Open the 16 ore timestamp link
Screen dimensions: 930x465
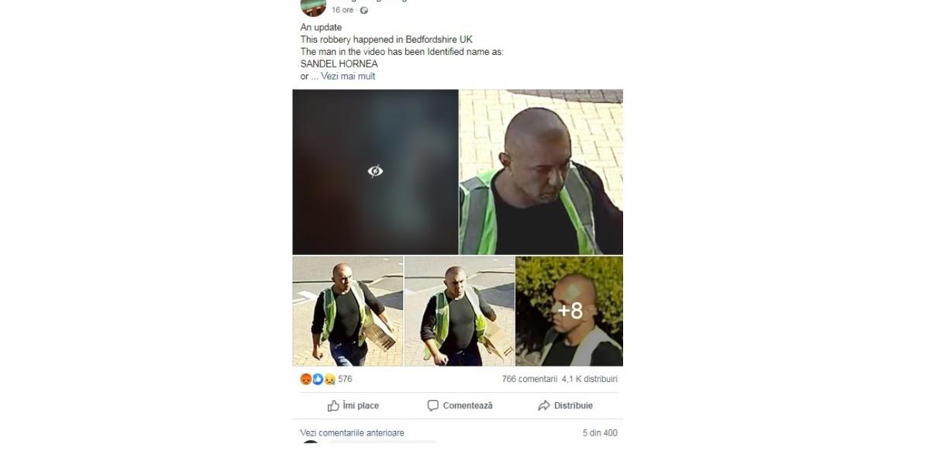click(343, 10)
